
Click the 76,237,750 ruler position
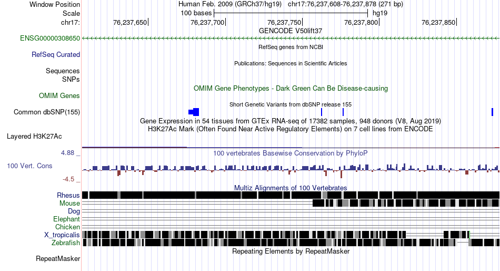[x=284, y=22]
